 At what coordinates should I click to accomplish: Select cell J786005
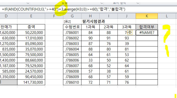pyautogui.click(x=72, y=55)
